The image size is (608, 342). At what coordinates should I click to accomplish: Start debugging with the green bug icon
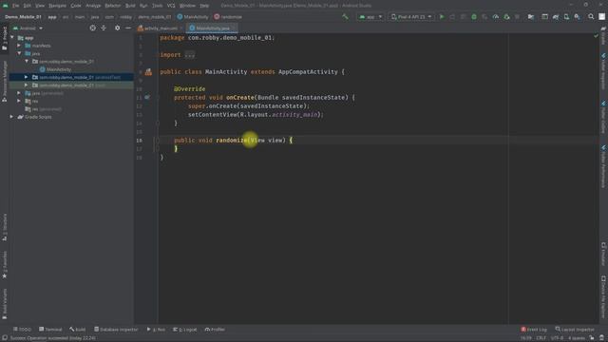pyautogui.click(x=474, y=17)
